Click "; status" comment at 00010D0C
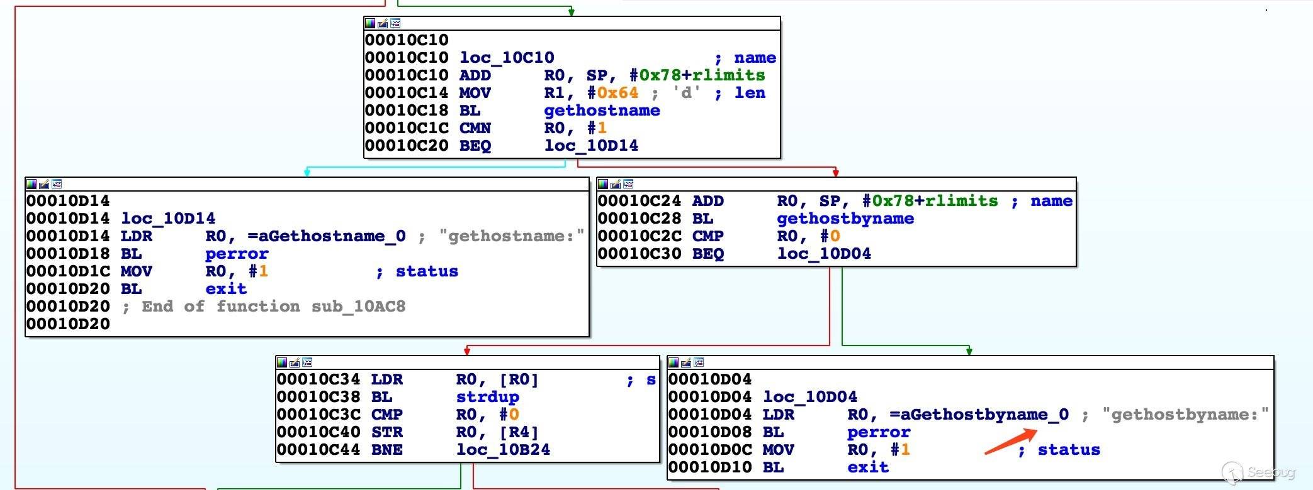The image size is (1313, 490). pyautogui.click(x=1059, y=450)
